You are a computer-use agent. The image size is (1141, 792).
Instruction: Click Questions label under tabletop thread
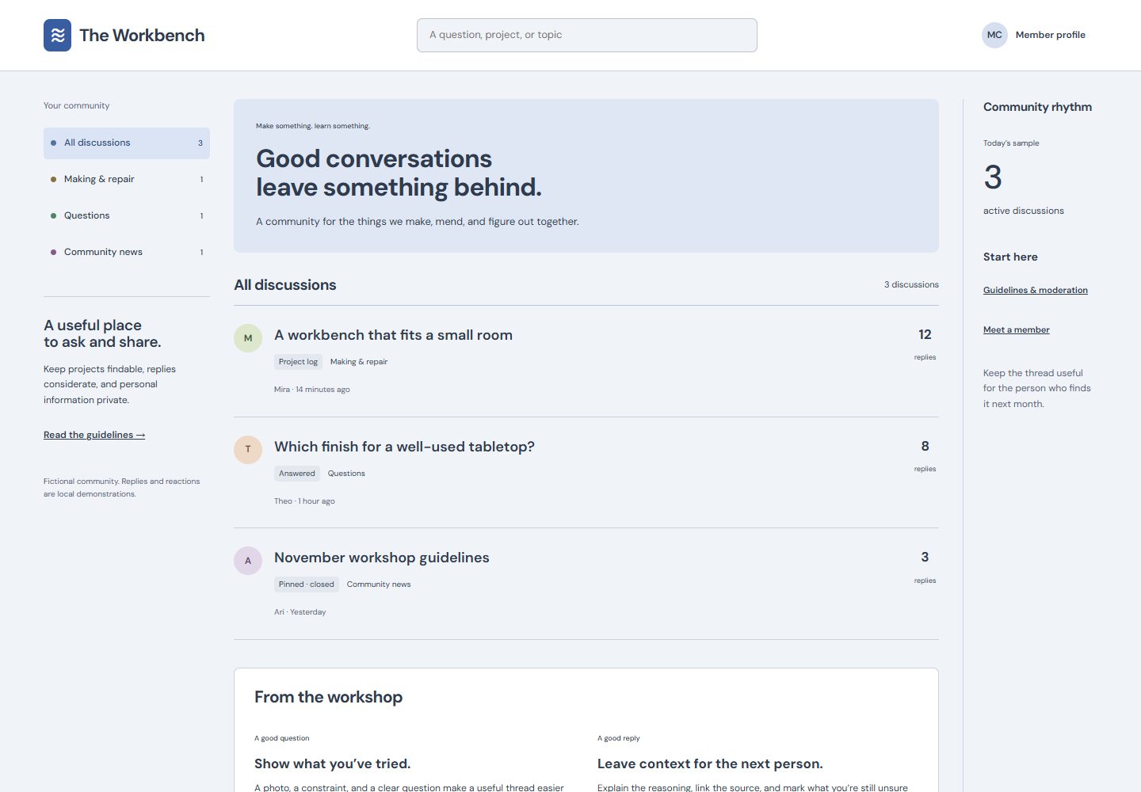pyautogui.click(x=346, y=474)
